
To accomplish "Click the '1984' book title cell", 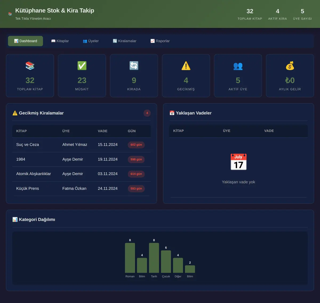I will [21, 159].
